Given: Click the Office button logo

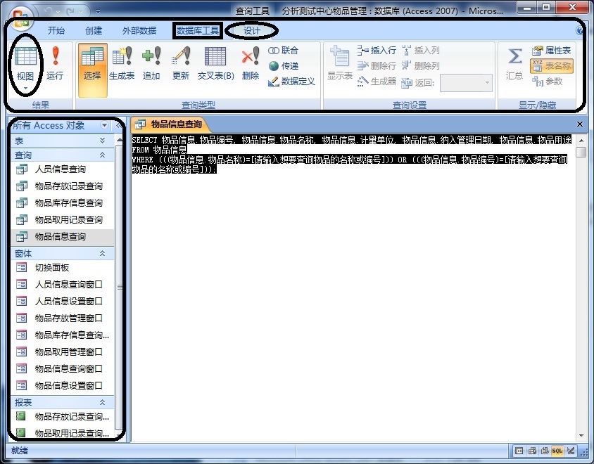Looking at the screenshot, I should coord(21,18).
